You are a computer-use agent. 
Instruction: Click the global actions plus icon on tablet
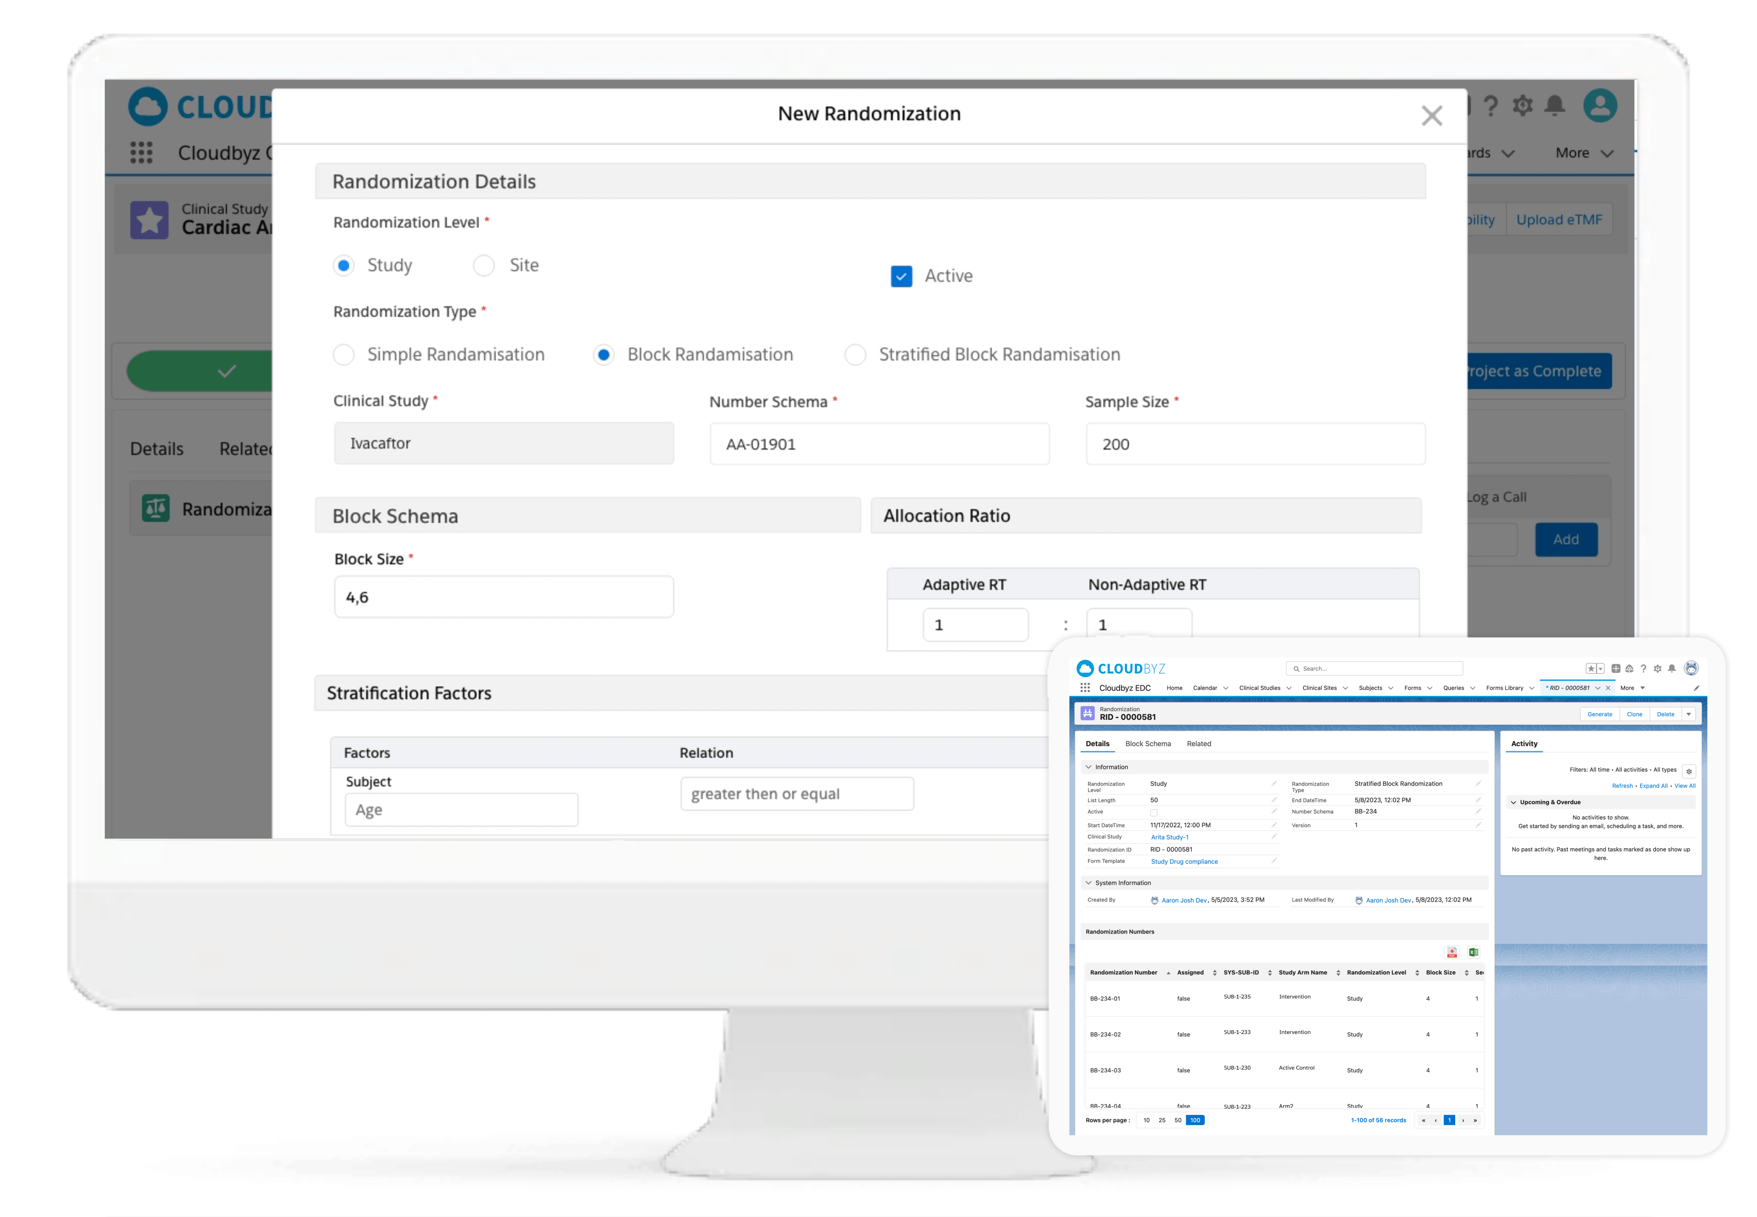tap(1615, 669)
